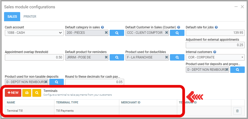This screenshot has width=248, height=119.
Task: Clear the F - LA FRANCHISE product
Action: [x=167, y=57]
